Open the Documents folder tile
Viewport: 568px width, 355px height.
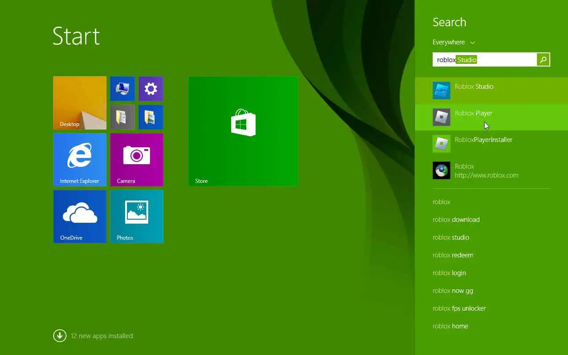tap(122, 117)
